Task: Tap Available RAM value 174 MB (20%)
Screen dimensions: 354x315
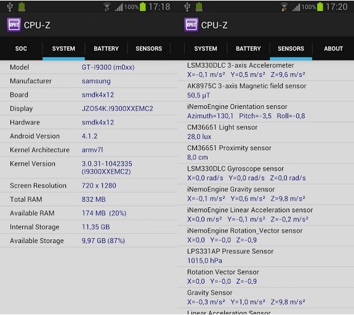Action: click(104, 213)
